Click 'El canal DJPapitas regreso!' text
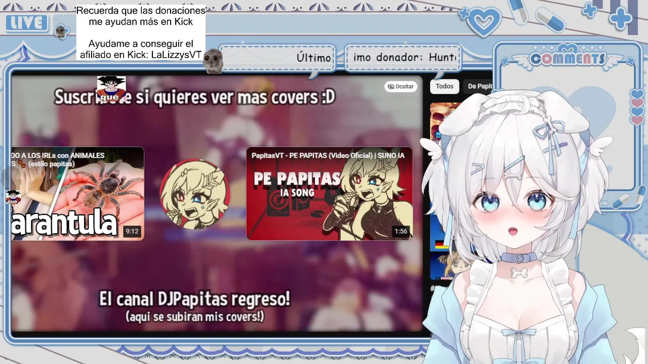The image size is (648, 364). 194,299
